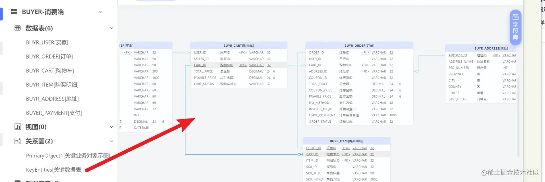This screenshot has height=182, width=545.
Task: Click ORDER_STATUS field in BUYR_ORDER entity
Action: pos(320,122)
